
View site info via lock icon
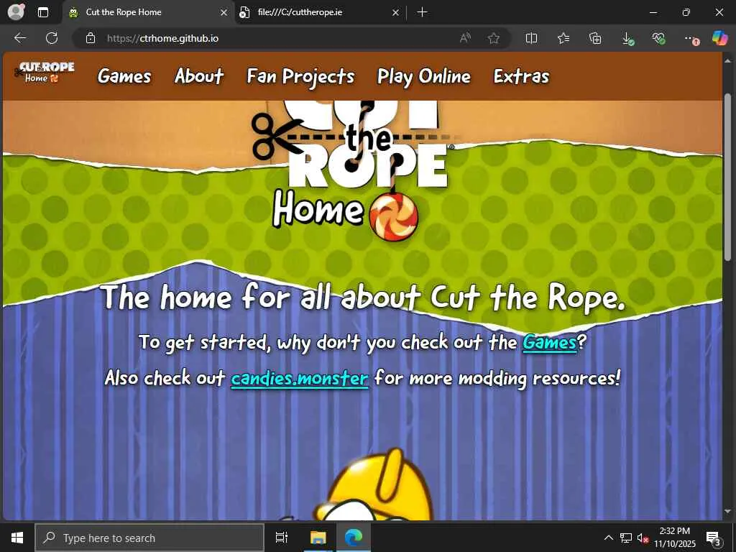click(x=91, y=38)
